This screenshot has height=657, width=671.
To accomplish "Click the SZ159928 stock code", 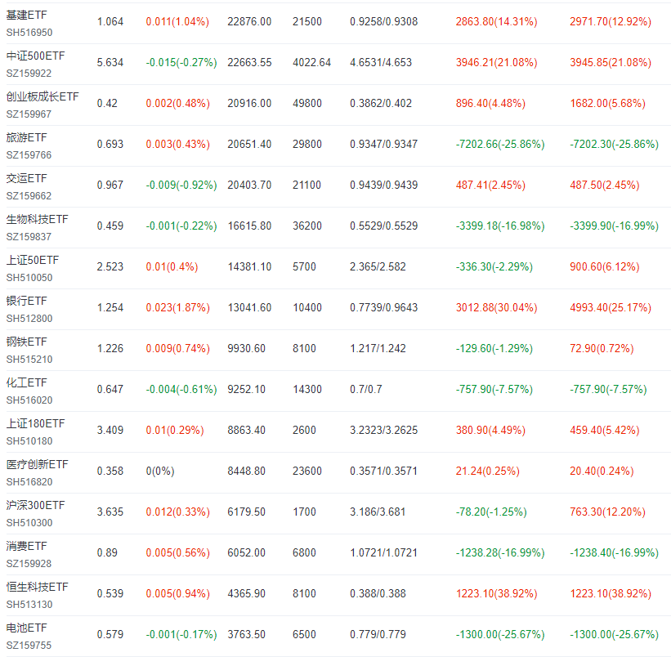I will (x=29, y=564).
